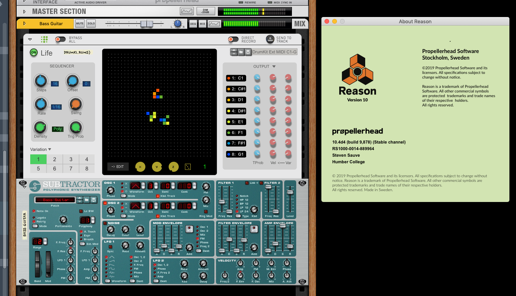Screen dimensions: 516x296
Task: Browse patches with Life folder icon
Action: [241, 52]
